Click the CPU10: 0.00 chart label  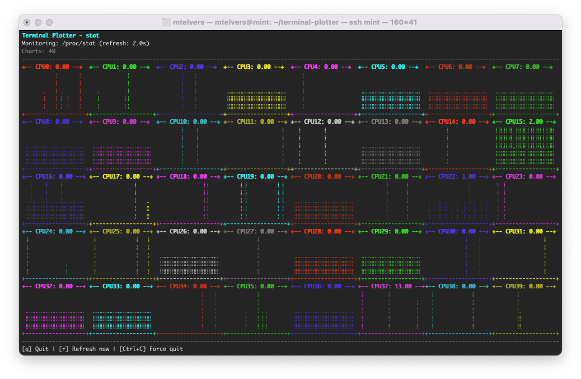(188, 122)
